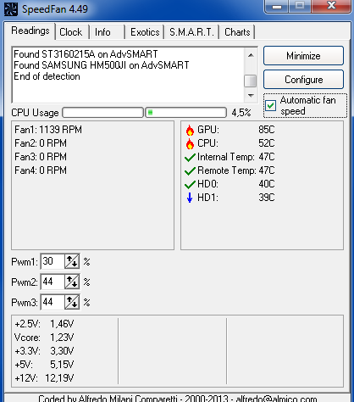Click the HD1 39C value
This screenshot has height=402, width=354.
click(x=267, y=198)
